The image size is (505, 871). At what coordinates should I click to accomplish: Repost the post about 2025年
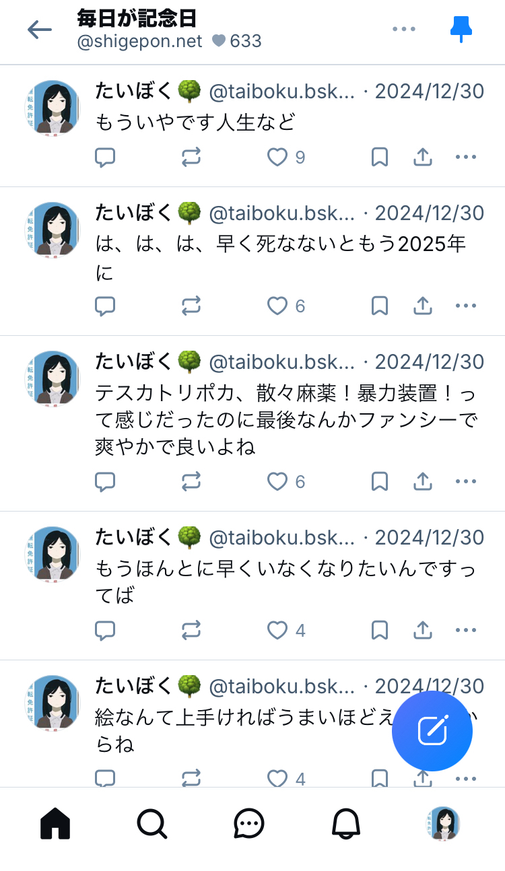191,306
